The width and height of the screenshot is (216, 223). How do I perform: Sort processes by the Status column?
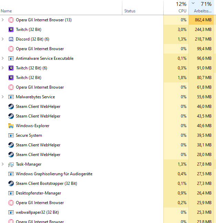tap(143, 8)
